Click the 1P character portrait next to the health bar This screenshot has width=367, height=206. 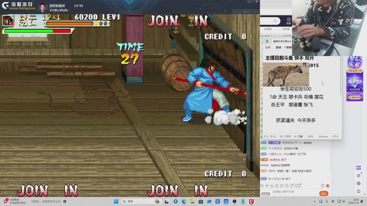coord(8,21)
